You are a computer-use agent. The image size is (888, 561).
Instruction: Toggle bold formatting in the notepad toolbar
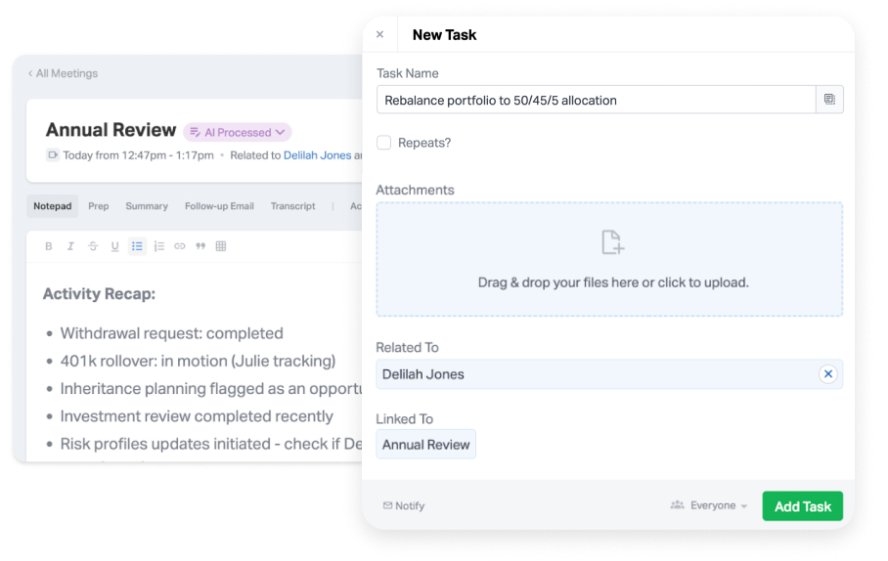(49, 246)
